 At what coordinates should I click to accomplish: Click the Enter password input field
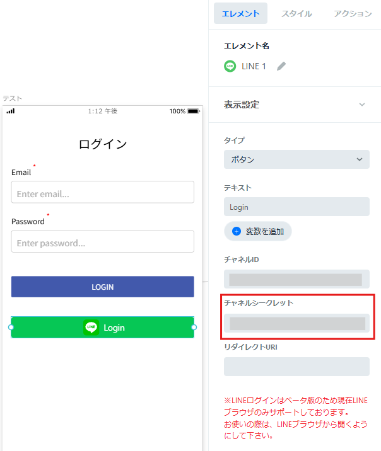[103, 241]
